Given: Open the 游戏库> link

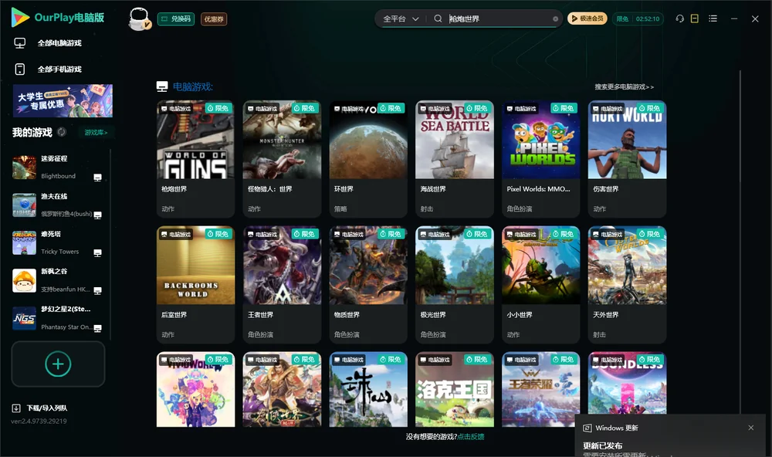Looking at the screenshot, I should 96,133.
